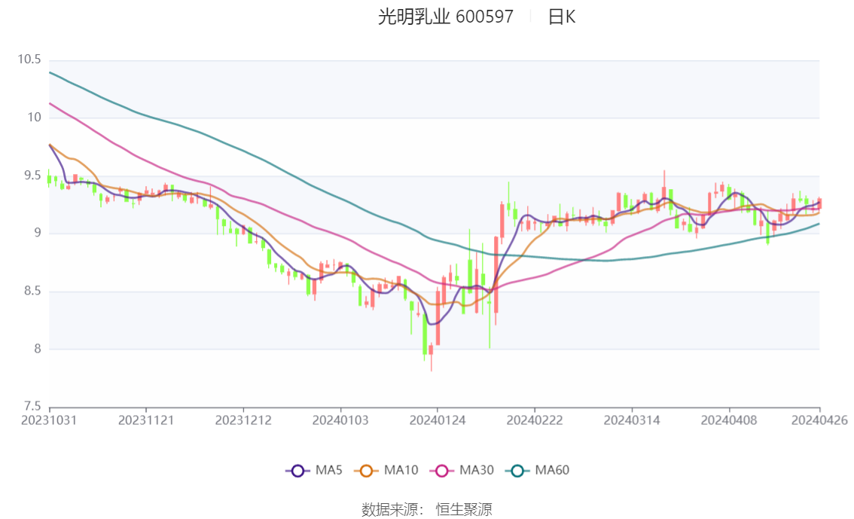Select the 20240408 x-axis date label
854x519 pixels.
click(x=729, y=420)
